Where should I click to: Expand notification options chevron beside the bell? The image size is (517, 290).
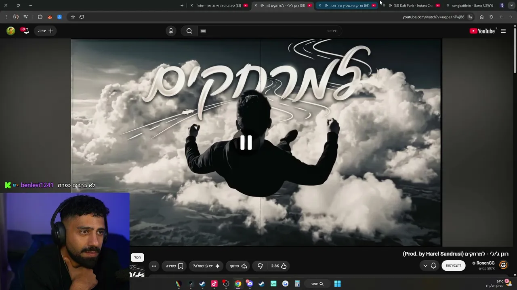[x=425, y=265]
